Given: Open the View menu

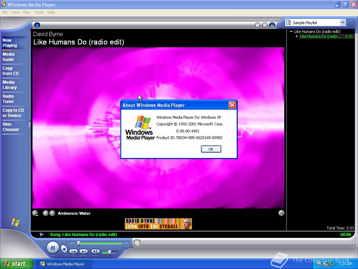Looking at the screenshot, I should (15, 12).
